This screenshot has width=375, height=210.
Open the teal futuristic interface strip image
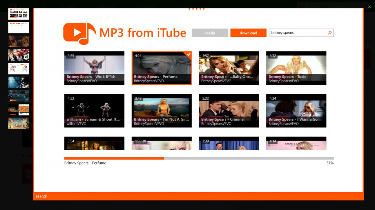[18, 96]
